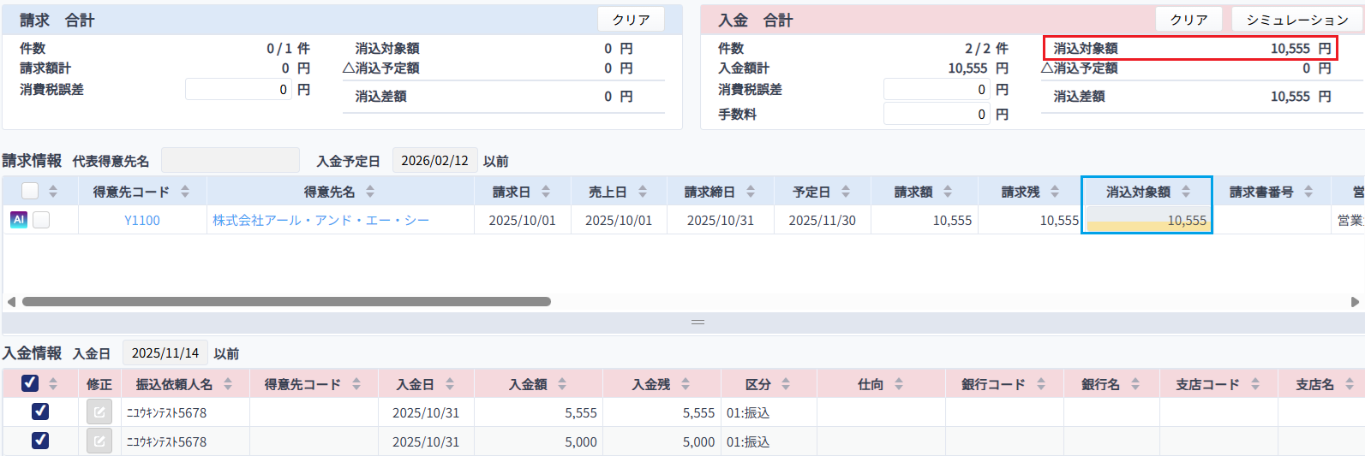Uncheck the 5,555 yen payment row
The height and width of the screenshot is (456, 1365).
click(40, 412)
